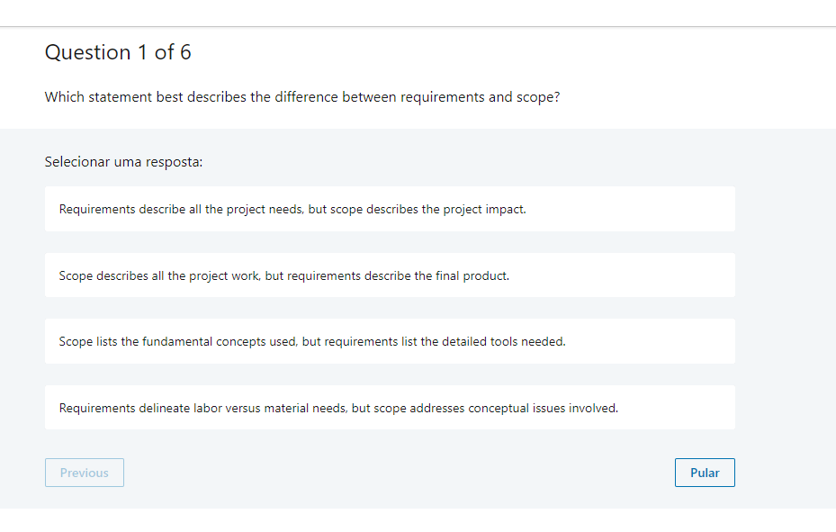The width and height of the screenshot is (836, 532).
Task: Mark the second answer card in the list
Action: pyautogui.click(x=390, y=275)
